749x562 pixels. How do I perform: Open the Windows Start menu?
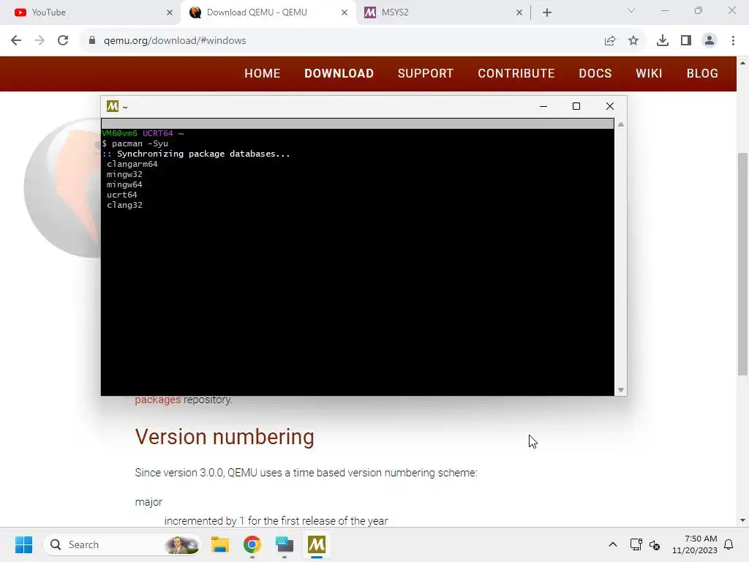(23, 544)
